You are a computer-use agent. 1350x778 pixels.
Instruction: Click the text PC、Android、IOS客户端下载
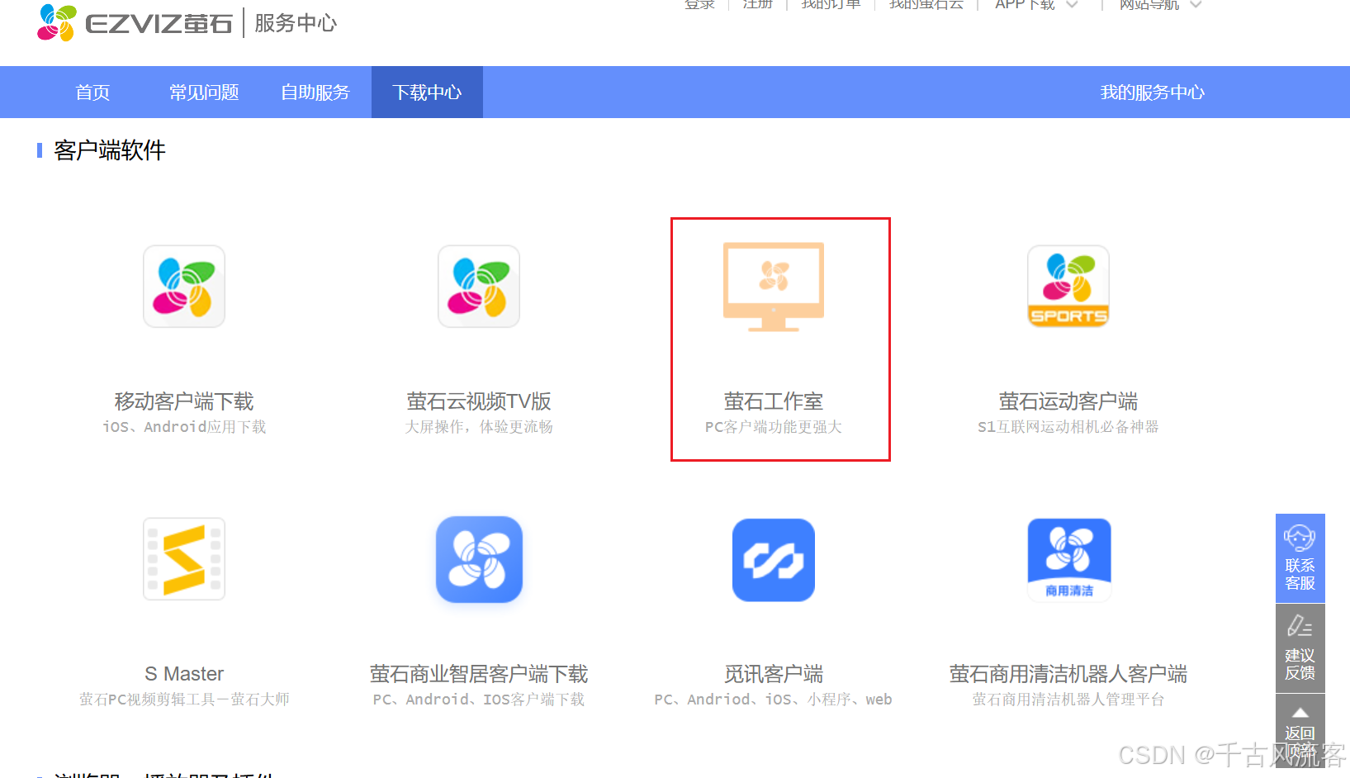pos(479,700)
